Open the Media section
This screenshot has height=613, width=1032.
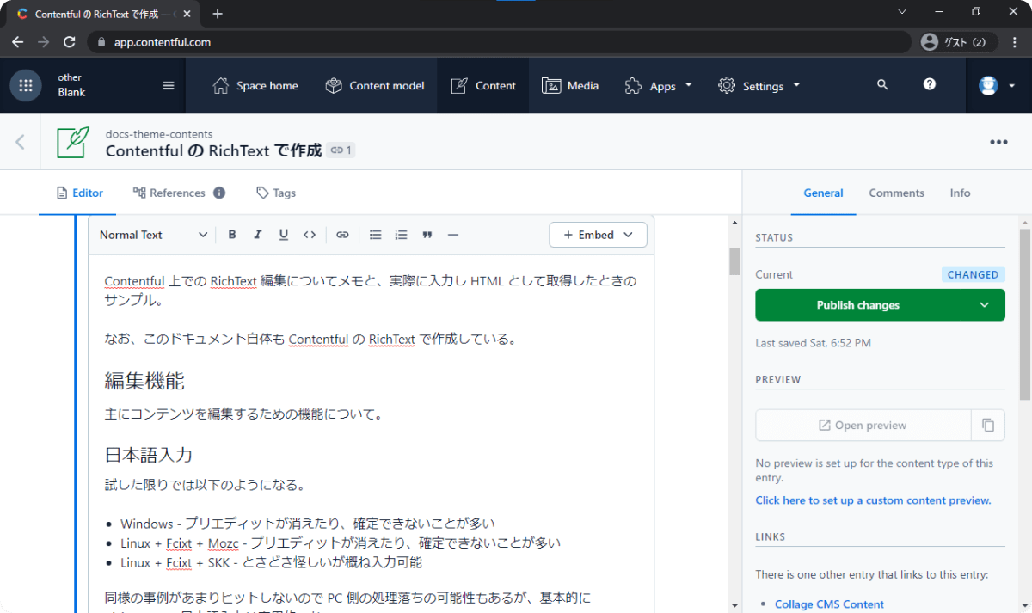570,85
